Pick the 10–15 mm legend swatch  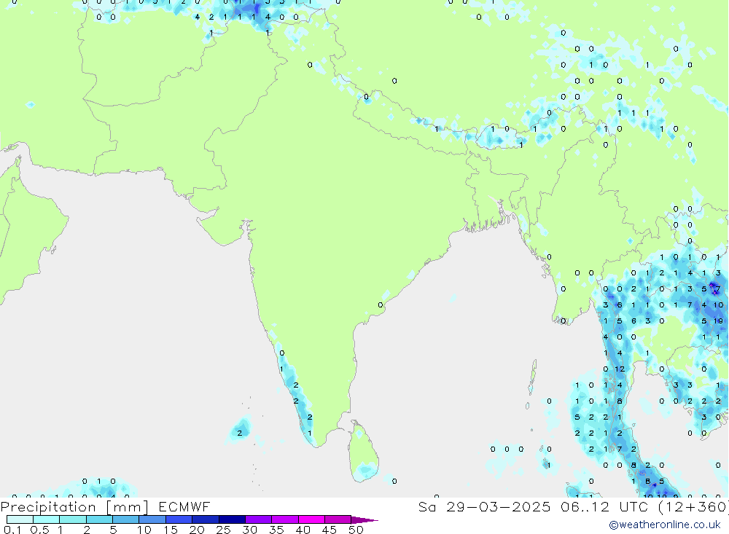point(152,519)
